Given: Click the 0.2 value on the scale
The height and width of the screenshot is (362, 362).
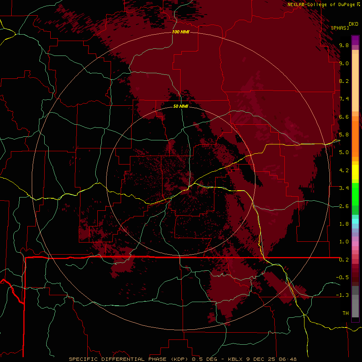Looking at the screenshot, I should (344, 260).
